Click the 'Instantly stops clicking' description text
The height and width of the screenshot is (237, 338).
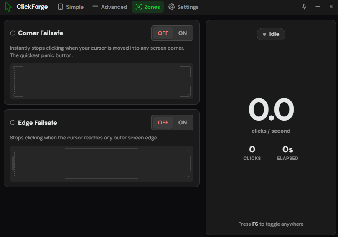pos(97,52)
